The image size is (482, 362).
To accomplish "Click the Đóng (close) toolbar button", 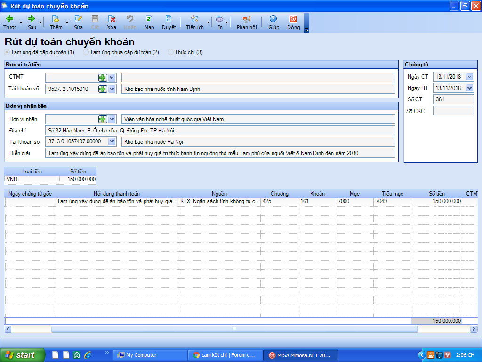I will pos(293,19).
